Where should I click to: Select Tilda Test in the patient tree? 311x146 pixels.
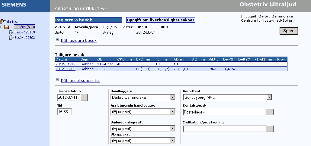pyautogui.click(x=11, y=22)
